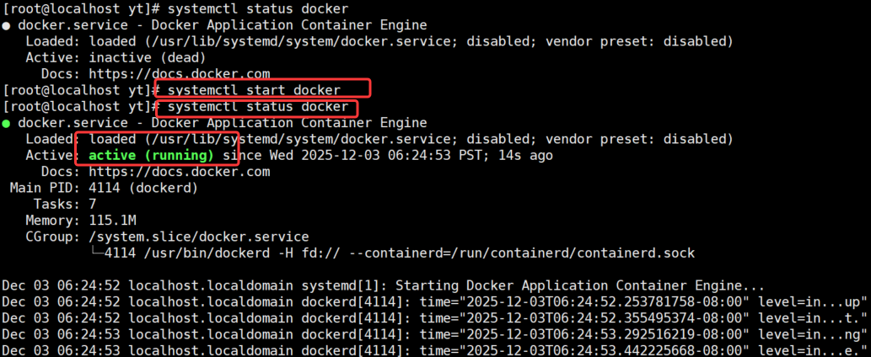Click the CGroup path /system.slice/docker.service

tap(199, 237)
